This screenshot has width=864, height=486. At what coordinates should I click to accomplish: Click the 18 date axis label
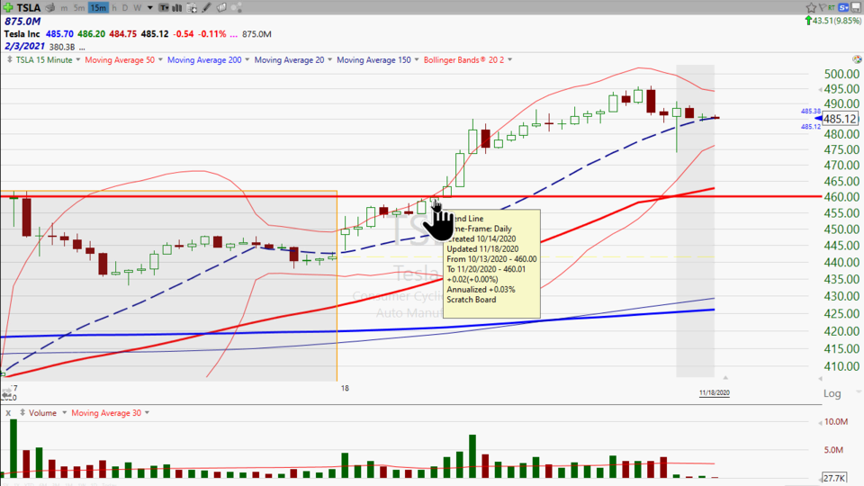(x=345, y=388)
